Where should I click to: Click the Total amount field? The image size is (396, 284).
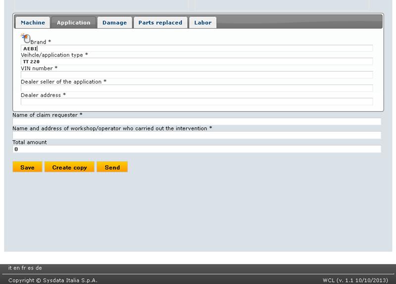[197, 149]
